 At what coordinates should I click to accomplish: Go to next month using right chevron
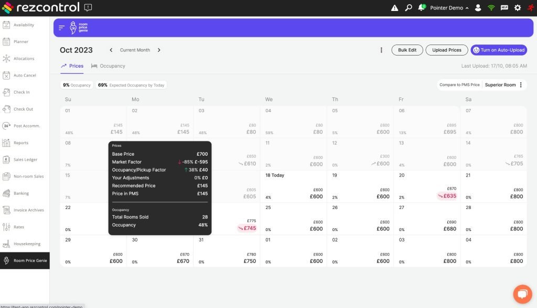[x=159, y=50]
